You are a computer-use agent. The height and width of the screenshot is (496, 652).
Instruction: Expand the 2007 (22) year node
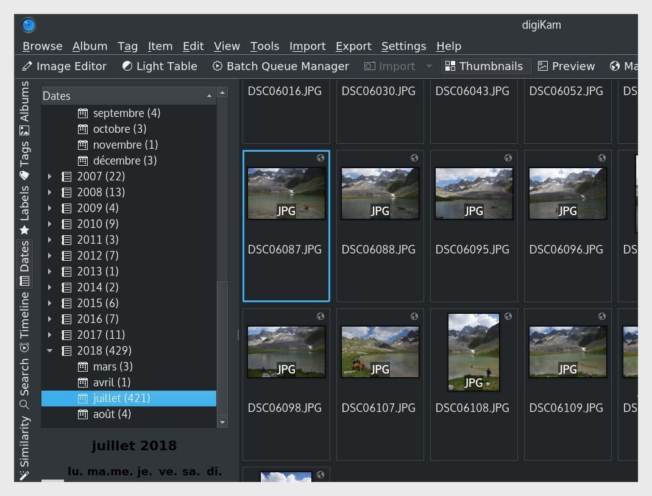click(49, 176)
